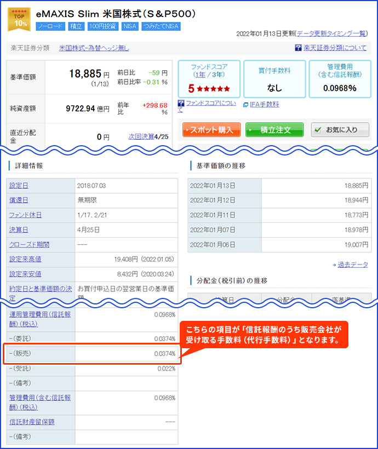Click the 2022年01月11日 price history row

pos(279,215)
